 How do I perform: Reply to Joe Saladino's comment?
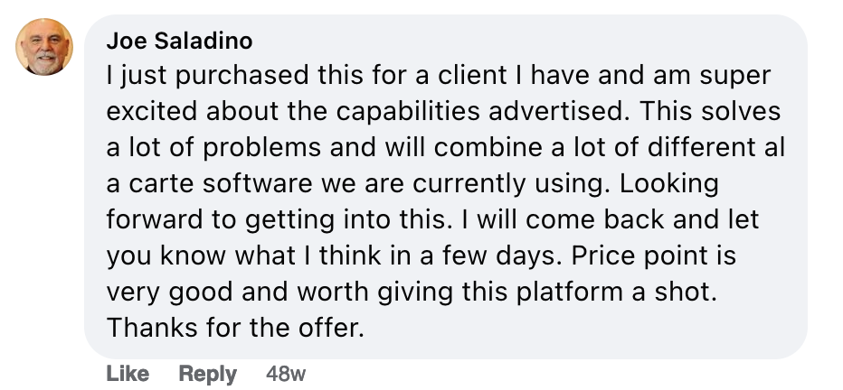coord(207,374)
